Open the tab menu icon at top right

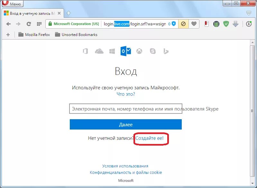click(x=249, y=13)
